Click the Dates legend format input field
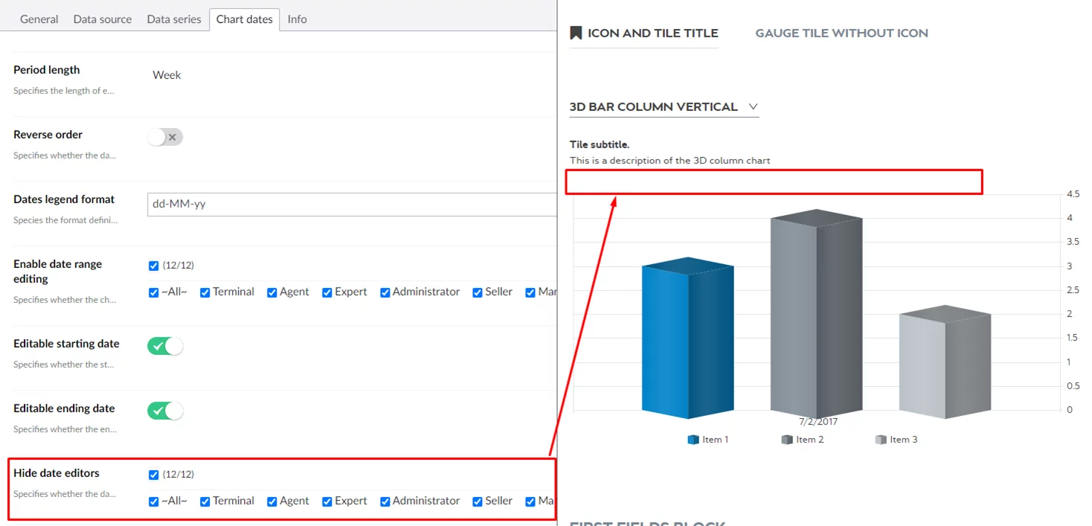 [351, 204]
